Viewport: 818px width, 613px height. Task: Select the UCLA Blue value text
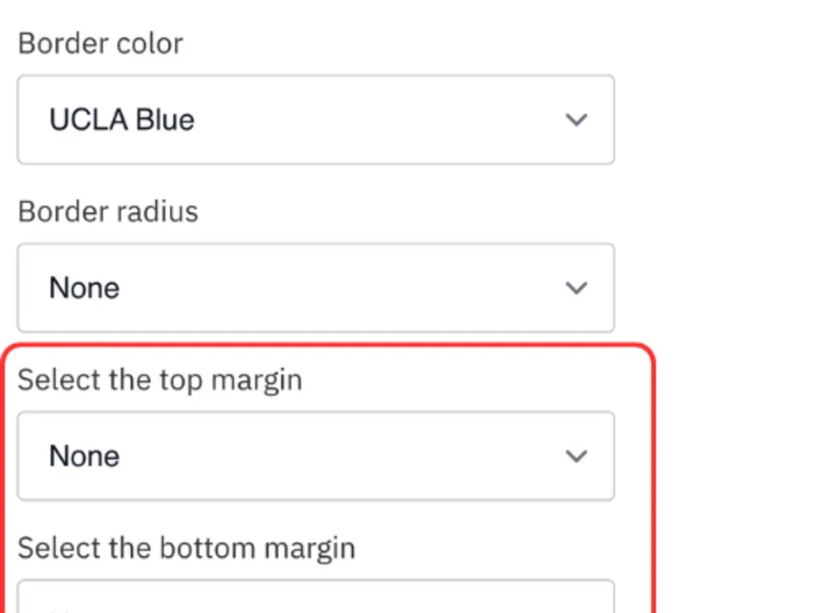click(121, 120)
